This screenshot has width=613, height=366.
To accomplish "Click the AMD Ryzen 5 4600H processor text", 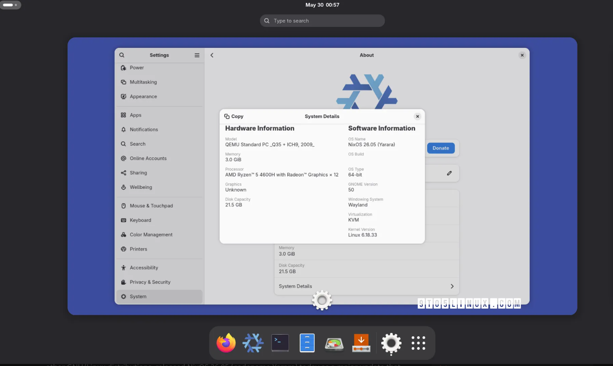I will click(282, 175).
